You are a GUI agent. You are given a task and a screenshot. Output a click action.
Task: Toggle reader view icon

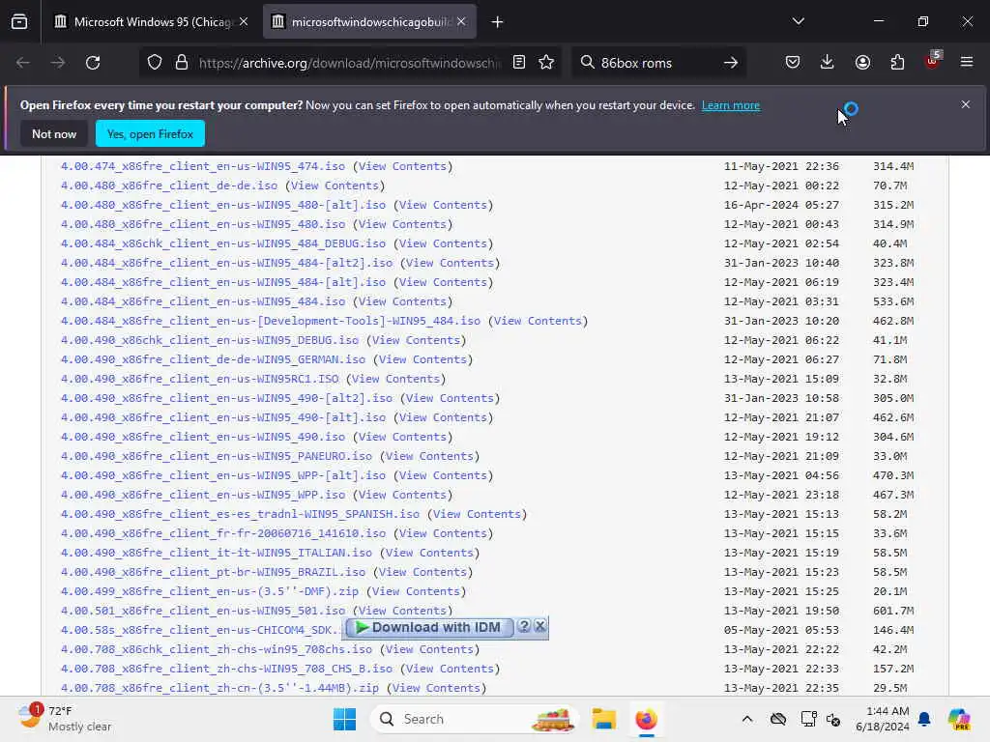point(519,63)
